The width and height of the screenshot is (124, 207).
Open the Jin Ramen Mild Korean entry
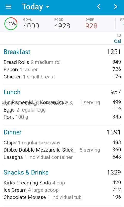pyautogui.click(x=62, y=102)
